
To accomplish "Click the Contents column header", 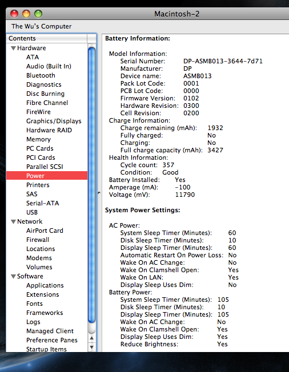I will (47, 38).
